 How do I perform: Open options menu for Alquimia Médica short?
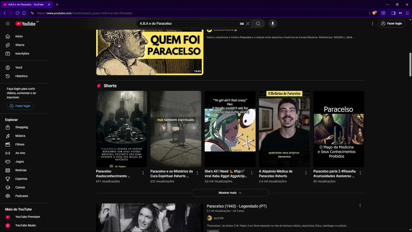click(x=306, y=173)
